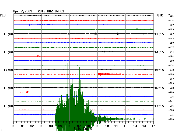Click the DC offset value "-172"

click(171, 70)
